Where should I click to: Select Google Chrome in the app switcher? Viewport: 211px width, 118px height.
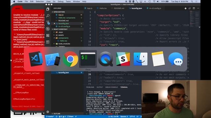point(70,59)
